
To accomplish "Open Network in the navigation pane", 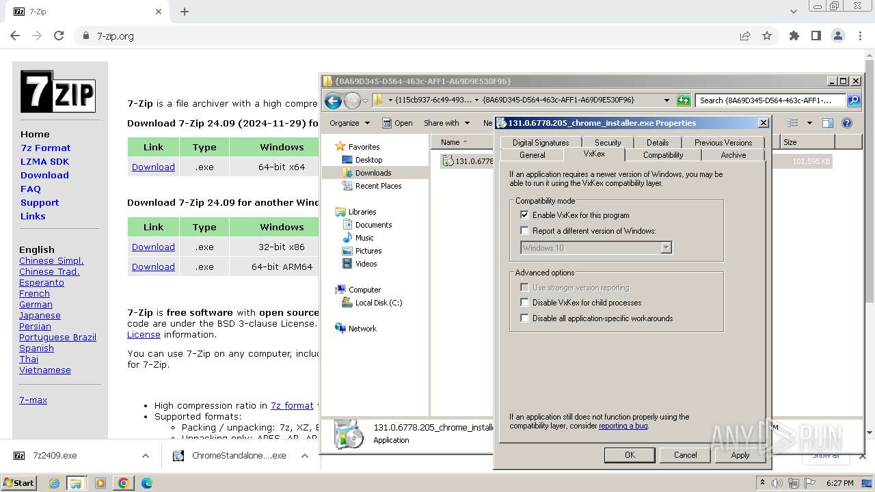I will click(x=362, y=329).
